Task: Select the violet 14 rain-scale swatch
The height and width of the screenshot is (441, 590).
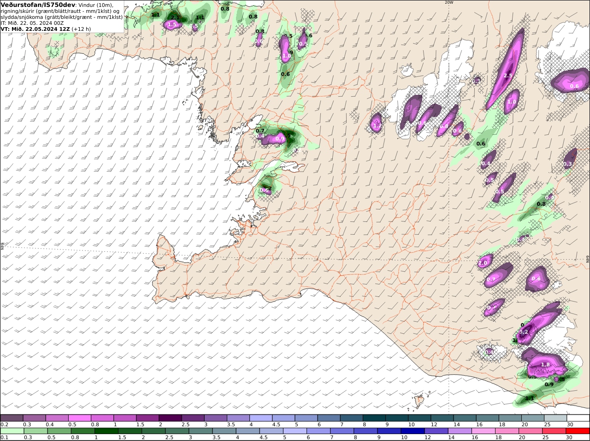Action: tap(460, 431)
